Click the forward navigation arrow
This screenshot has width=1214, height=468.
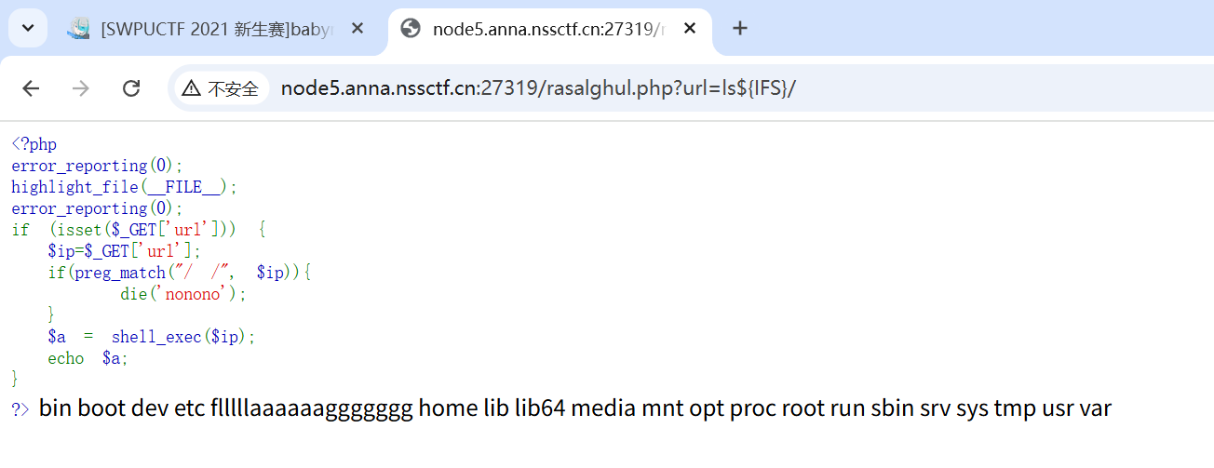click(81, 88)
